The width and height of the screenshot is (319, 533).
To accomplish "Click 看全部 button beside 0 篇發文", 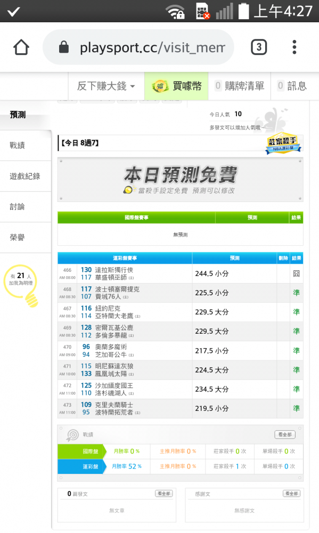I will (163, 494).
